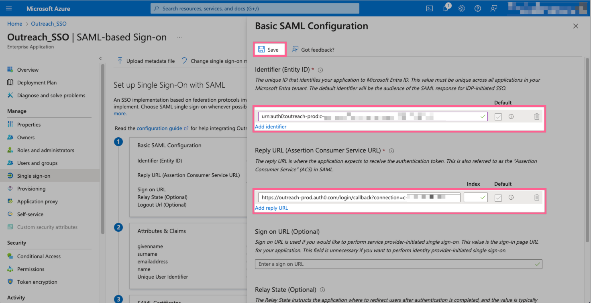Click the Save button
Screen dimensions: 591x303
pos(269,50)
